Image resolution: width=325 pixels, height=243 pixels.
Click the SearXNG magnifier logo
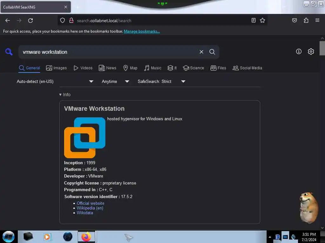click(9, 52)
